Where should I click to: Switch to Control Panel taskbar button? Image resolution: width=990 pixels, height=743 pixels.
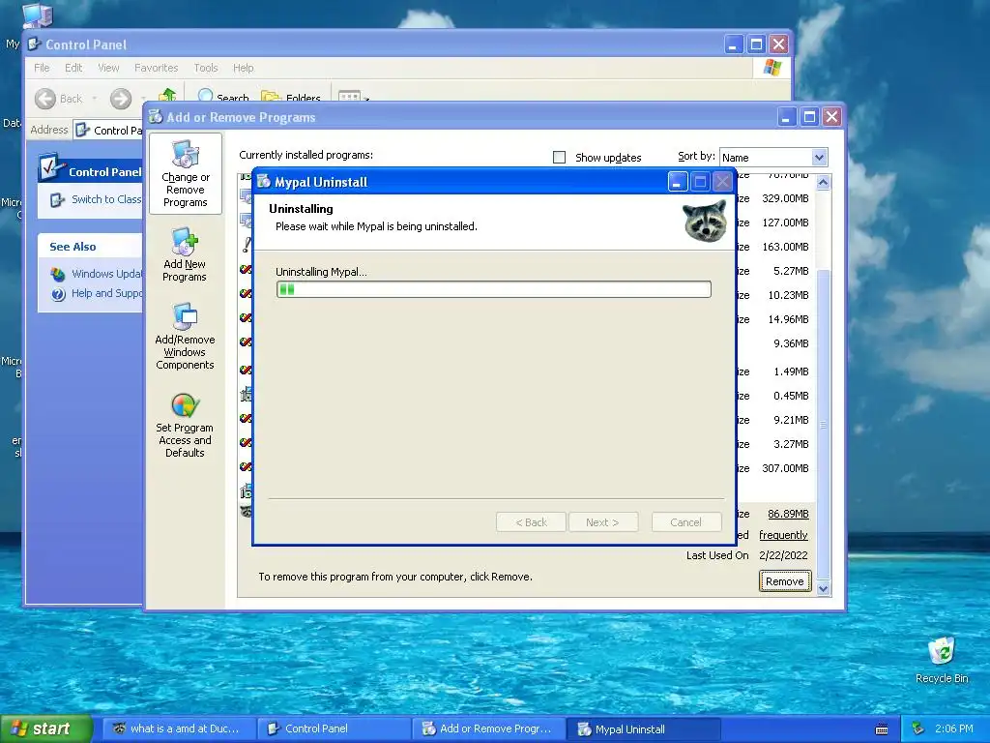pyautogui.click(x=334, y=729)
